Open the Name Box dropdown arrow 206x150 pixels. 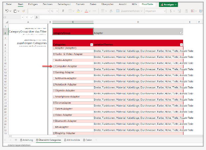23,17
